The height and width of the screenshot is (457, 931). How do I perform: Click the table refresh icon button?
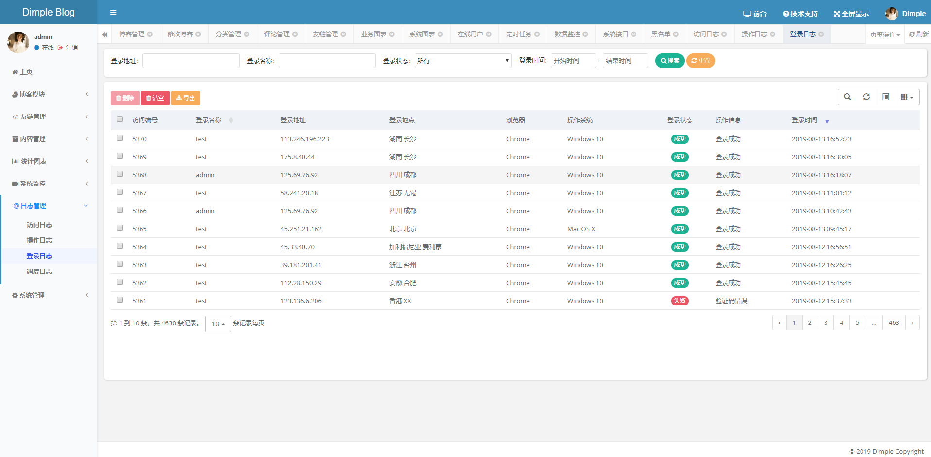pos(866,97)
